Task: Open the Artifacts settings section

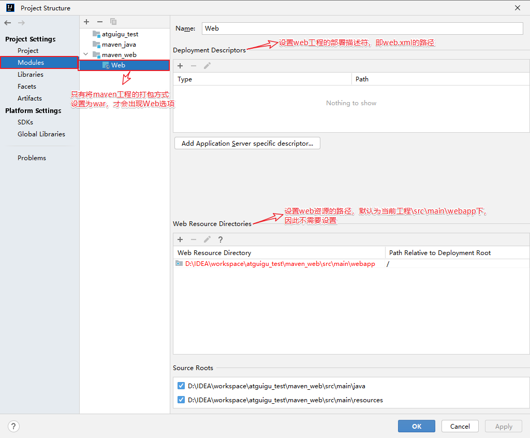Action: 30,98
